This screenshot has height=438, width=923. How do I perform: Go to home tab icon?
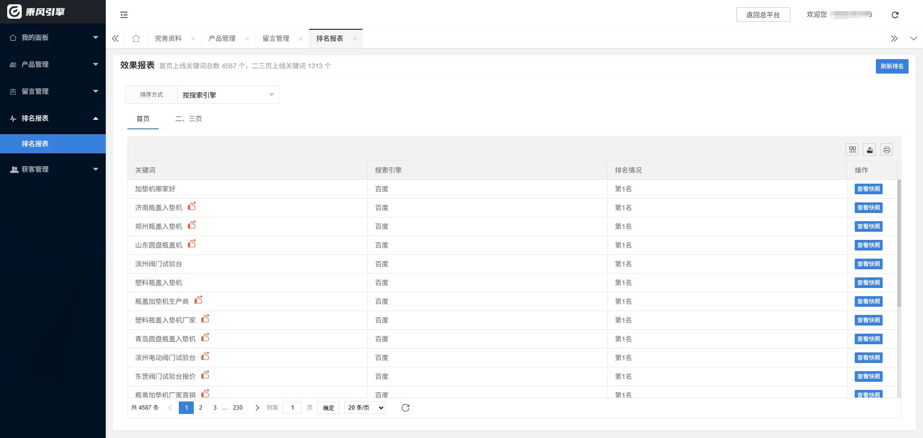(x=136, y=38)
